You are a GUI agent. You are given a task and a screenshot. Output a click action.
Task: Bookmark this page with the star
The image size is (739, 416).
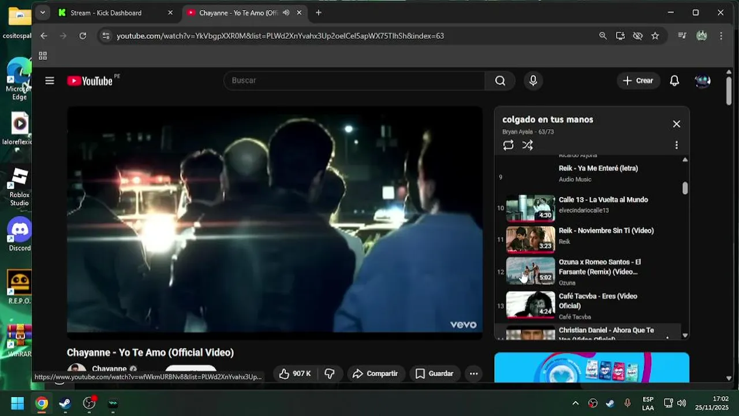click(x=655, y=36)
